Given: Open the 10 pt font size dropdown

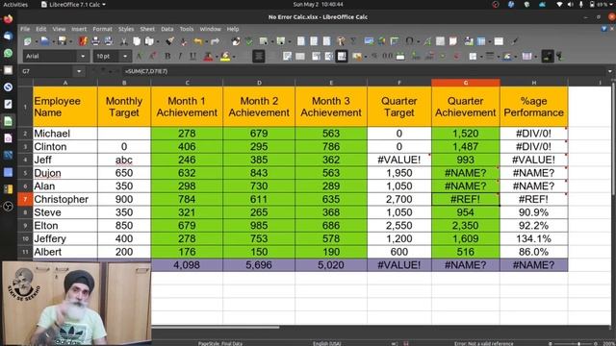Looking at the screenshot, I should (125, 57).
